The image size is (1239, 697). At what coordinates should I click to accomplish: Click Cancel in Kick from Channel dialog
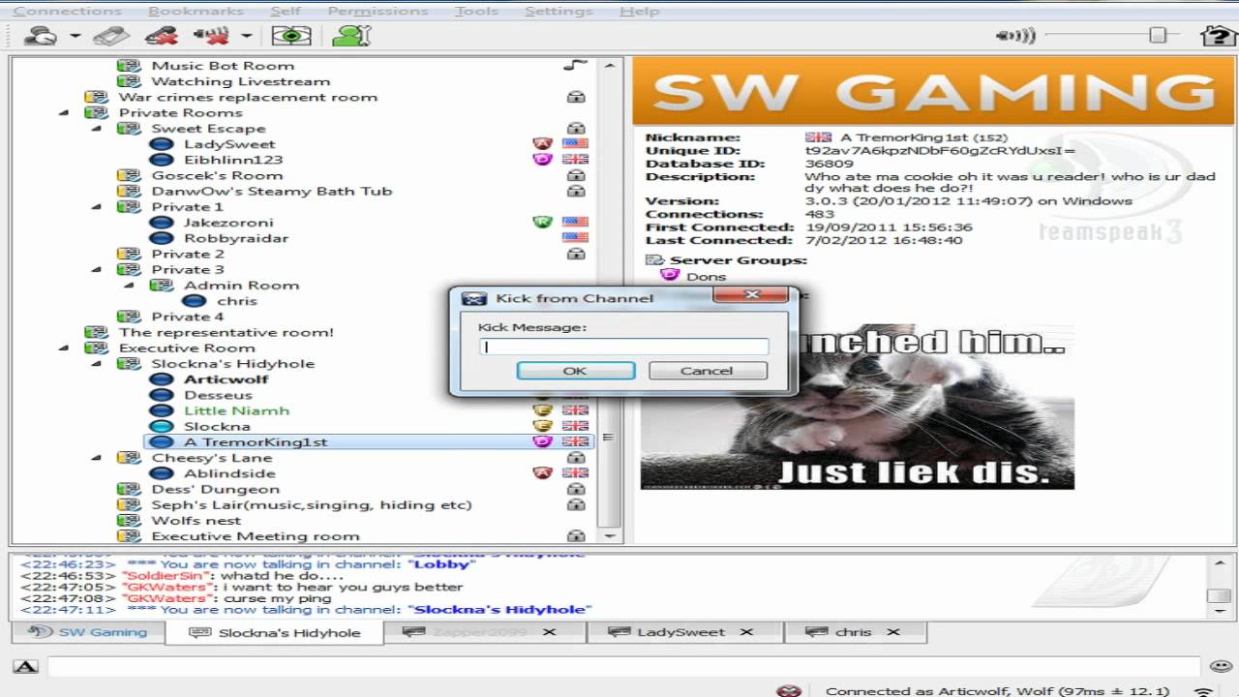(x=707, y=371)
